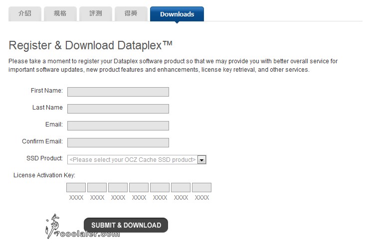Image resolution: width=369 pixels, height=248 pixels.
Task: Select the Email input field
Action: (x=118, y=126)
